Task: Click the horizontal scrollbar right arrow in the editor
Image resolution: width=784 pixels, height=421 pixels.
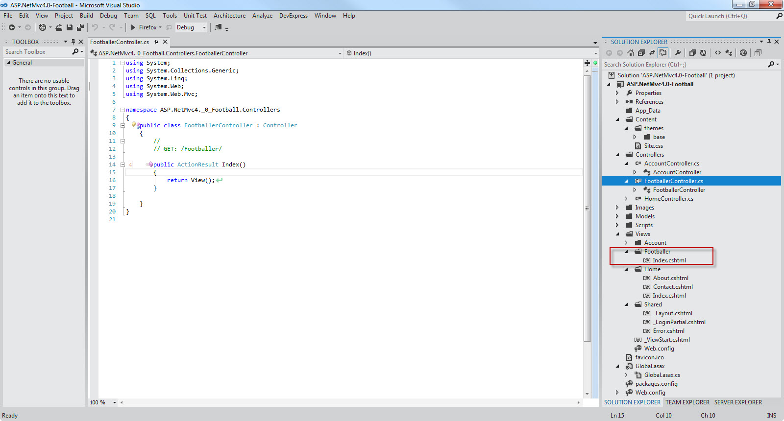Action: (x=578, y=402)
